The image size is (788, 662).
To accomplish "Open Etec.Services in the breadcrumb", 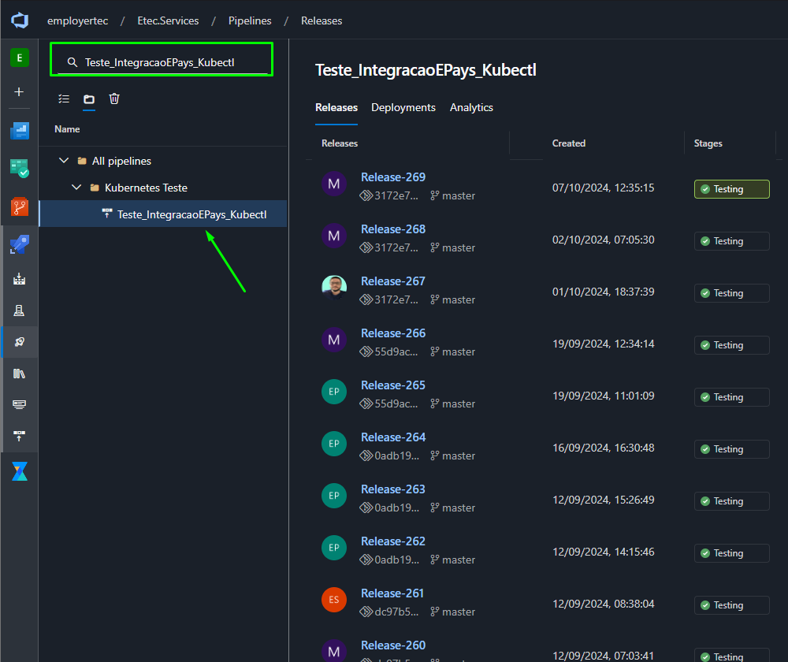I will tap(168, 20).
